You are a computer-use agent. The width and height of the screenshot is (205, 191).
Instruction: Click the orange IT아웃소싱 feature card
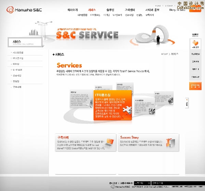point(112,105)
